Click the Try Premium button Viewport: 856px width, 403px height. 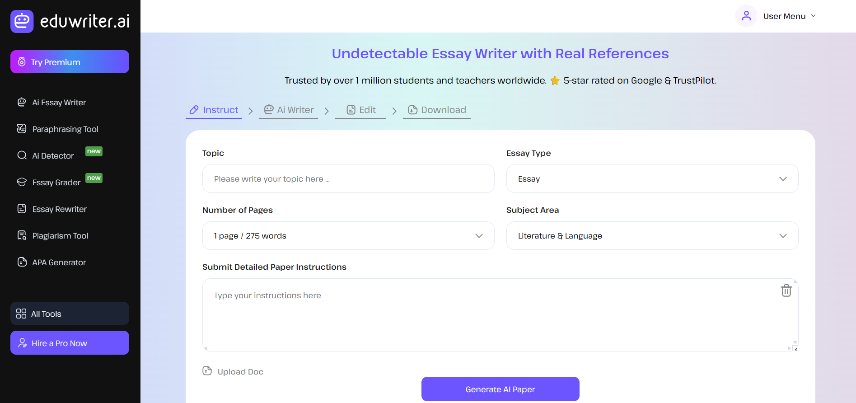point(70,62)
